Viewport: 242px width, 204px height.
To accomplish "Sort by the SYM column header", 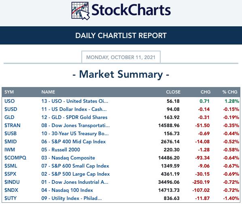I will (9, 92).
